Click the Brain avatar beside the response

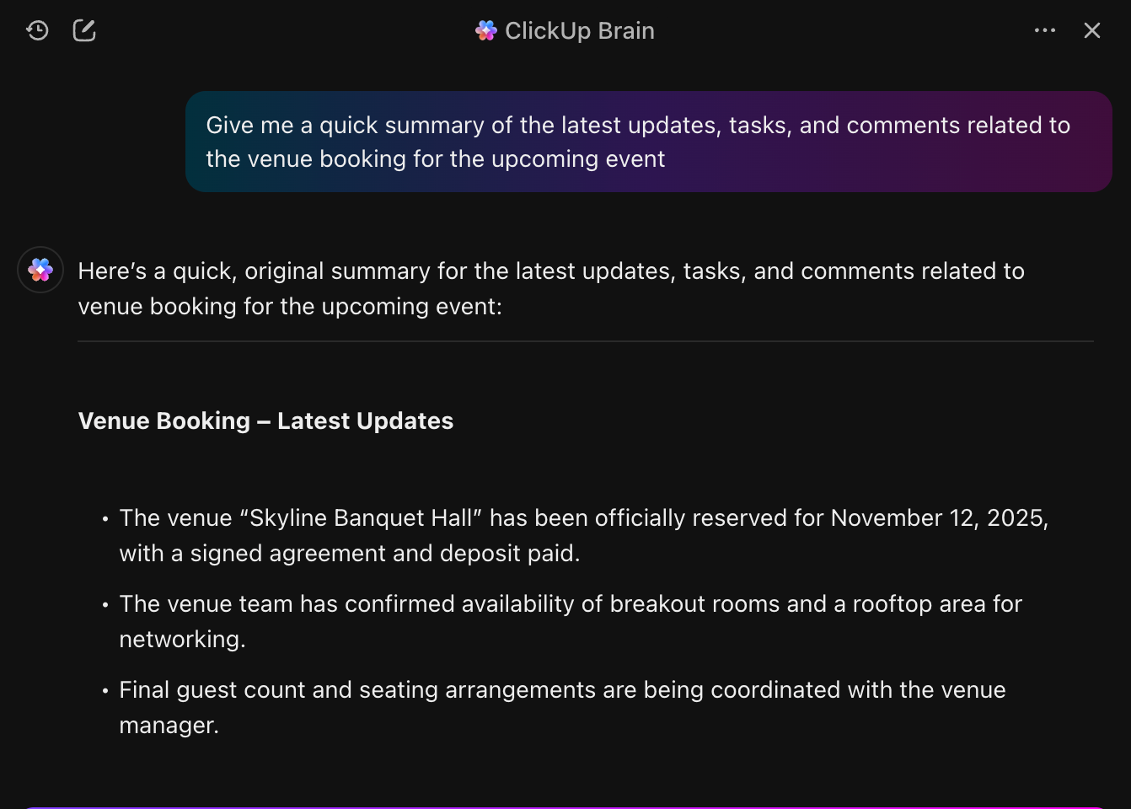point(40,270)
